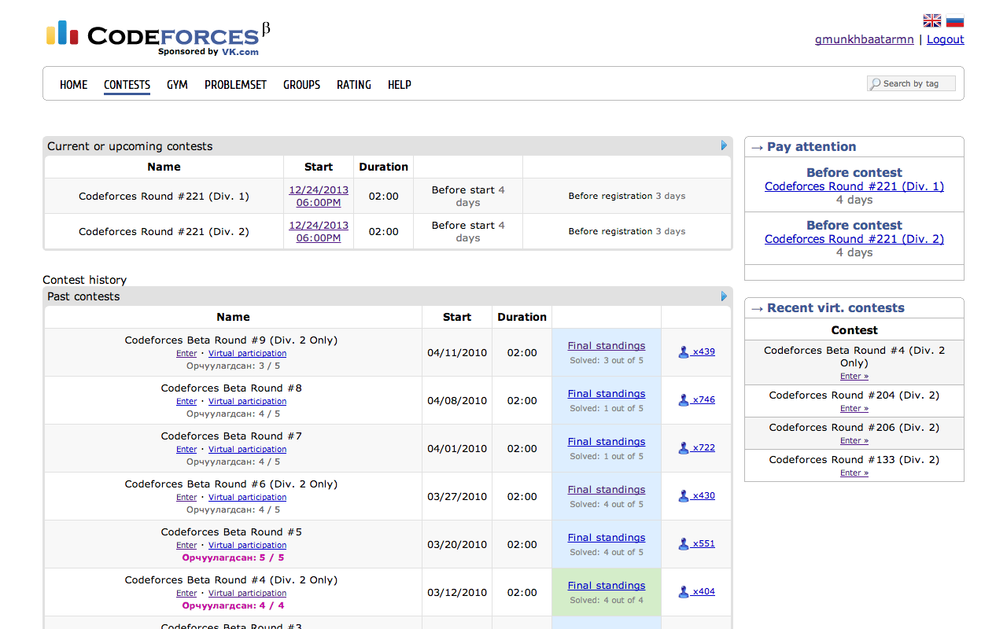Open x746 participants link

(703, 400)
